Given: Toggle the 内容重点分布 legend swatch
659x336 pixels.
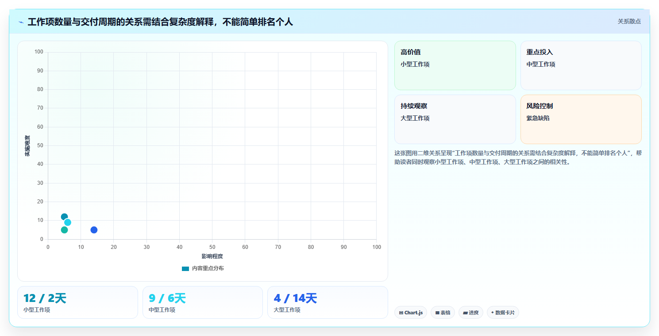Looking at the screenshot, I should pos(185,269).
